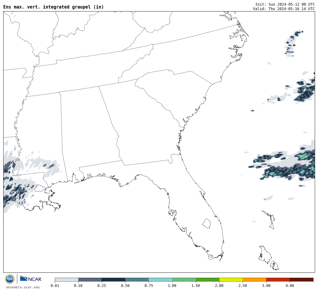The width and height of the screenshot is (318, 291).
Task: Select the 2.00–2.50 yellow swatch
Action: tap(231, 280)
